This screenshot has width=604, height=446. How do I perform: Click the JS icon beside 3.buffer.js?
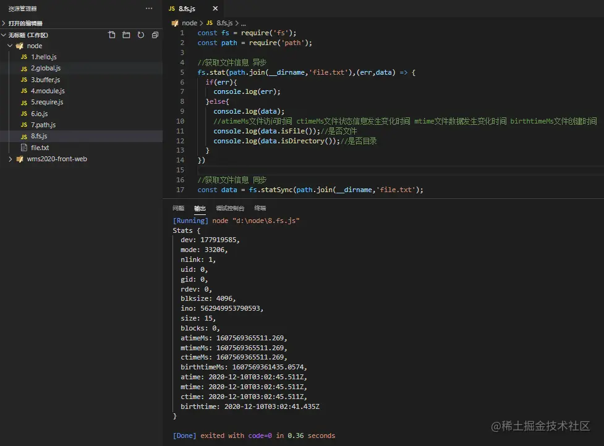coord(24,80)
